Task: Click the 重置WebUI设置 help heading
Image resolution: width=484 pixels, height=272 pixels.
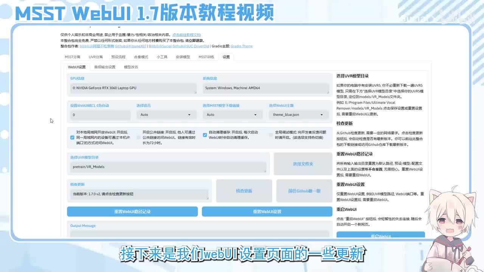Action: coord(351,184)
